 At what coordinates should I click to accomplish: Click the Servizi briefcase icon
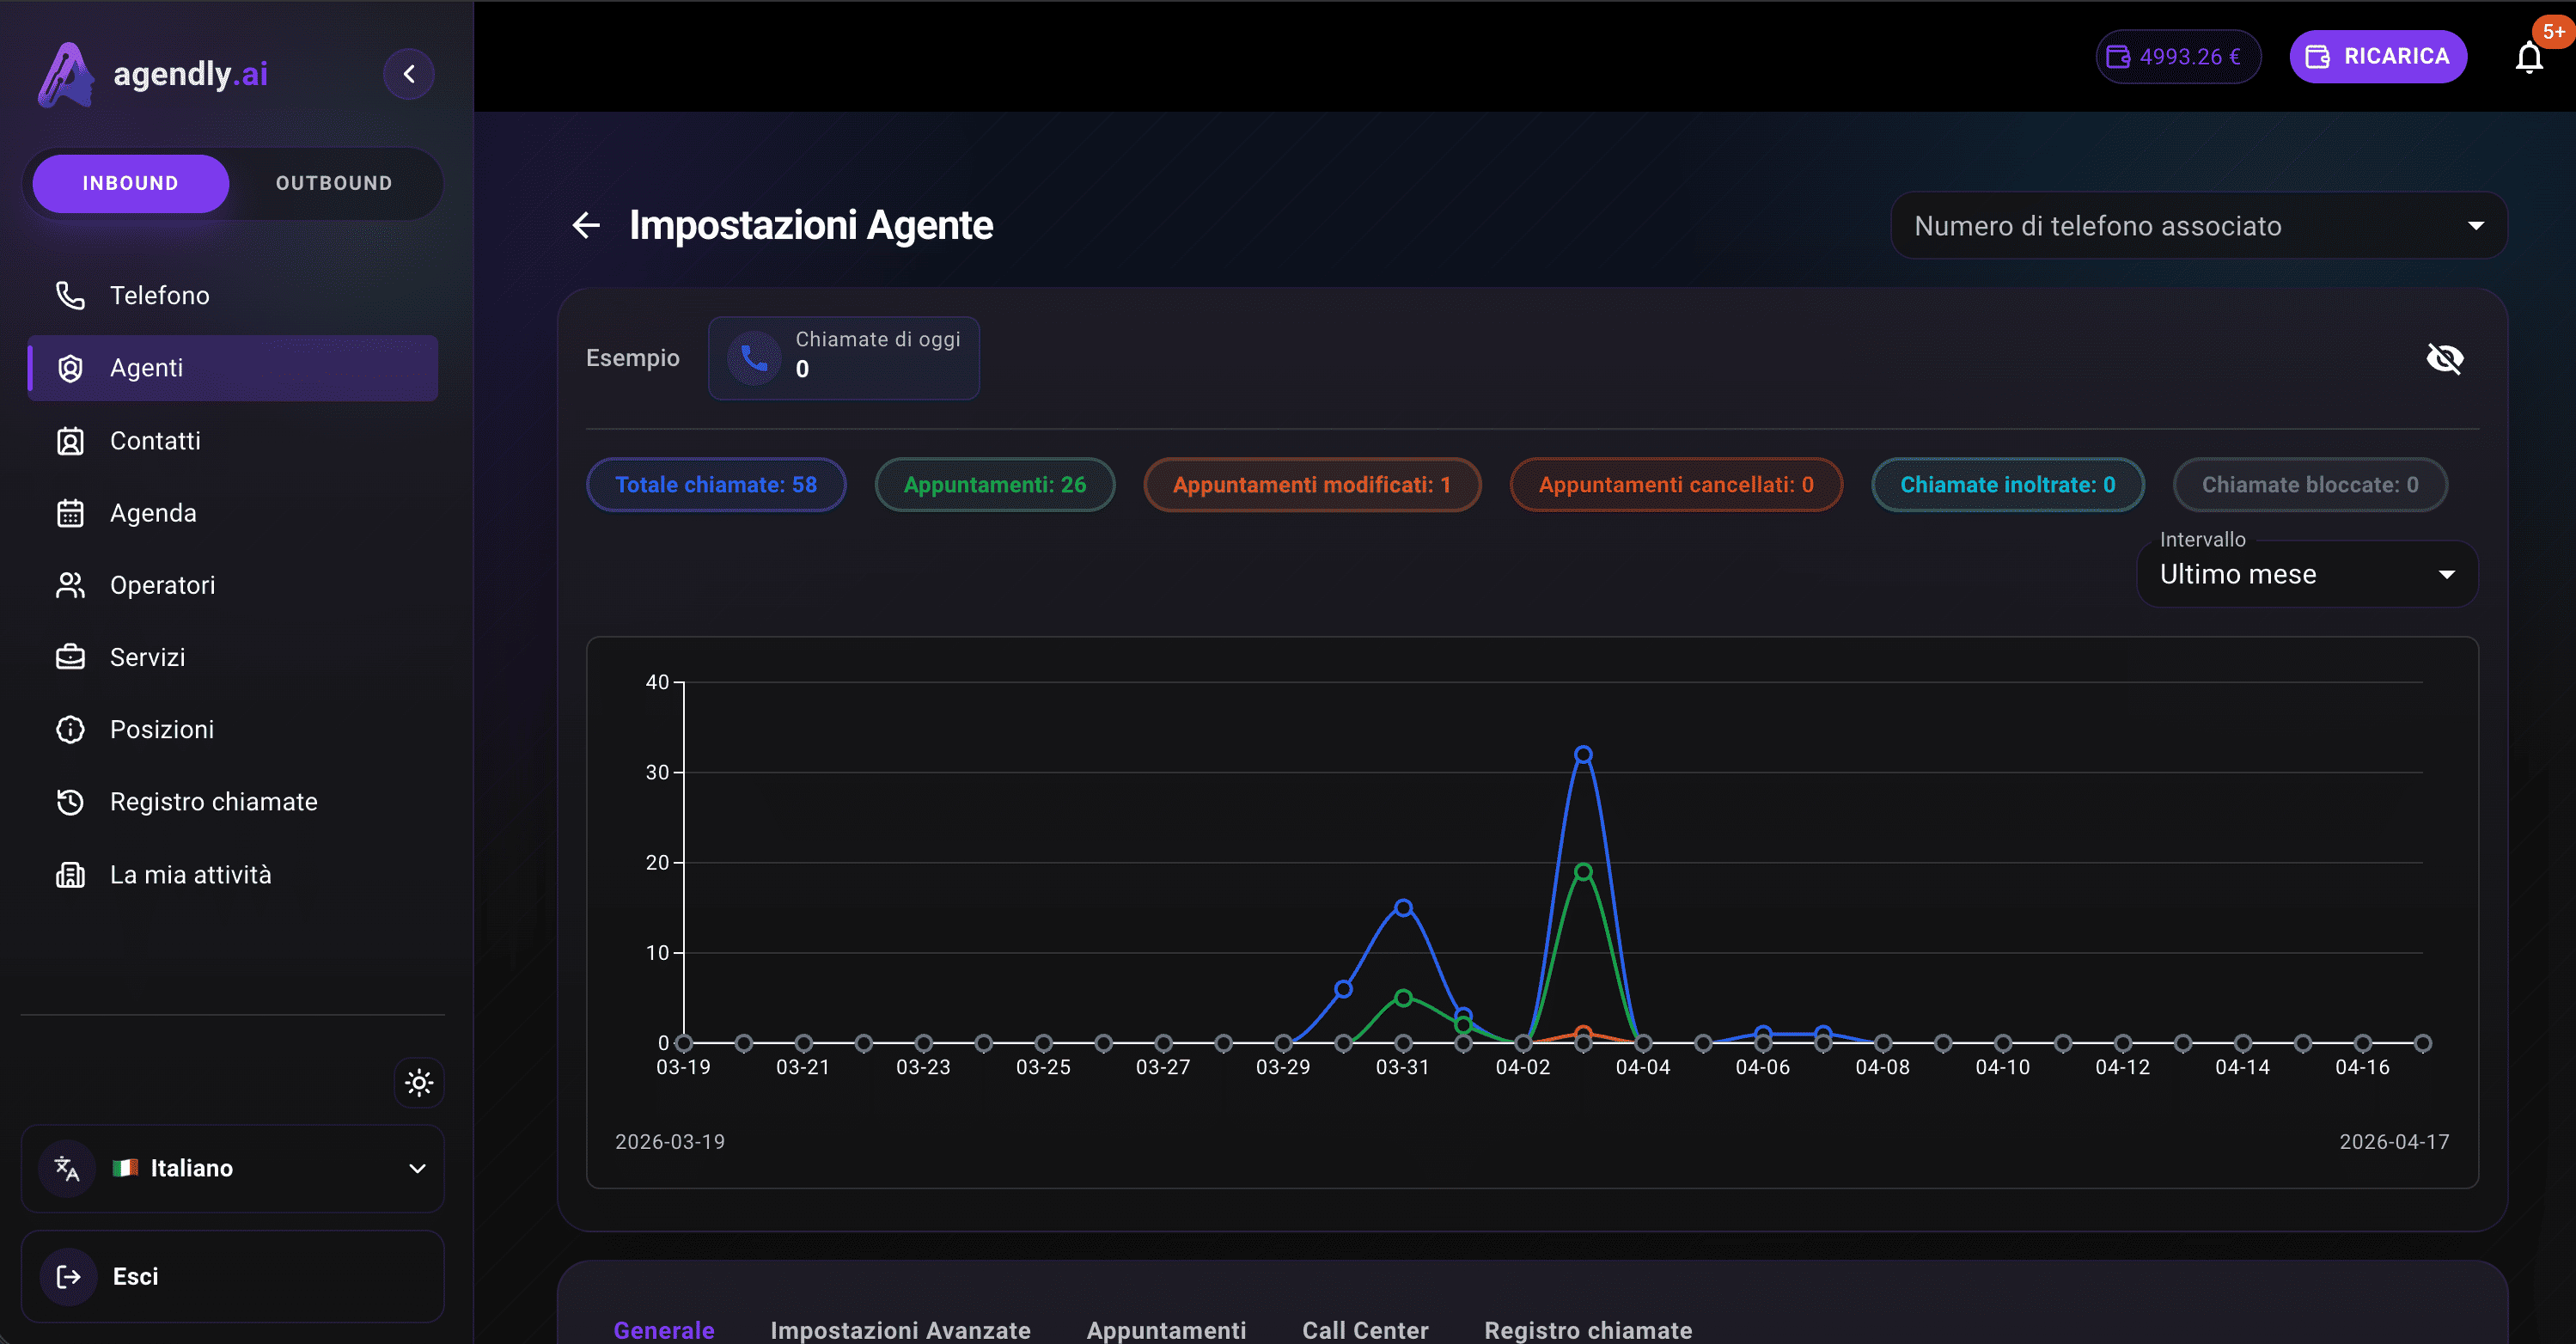coord(70,657)
